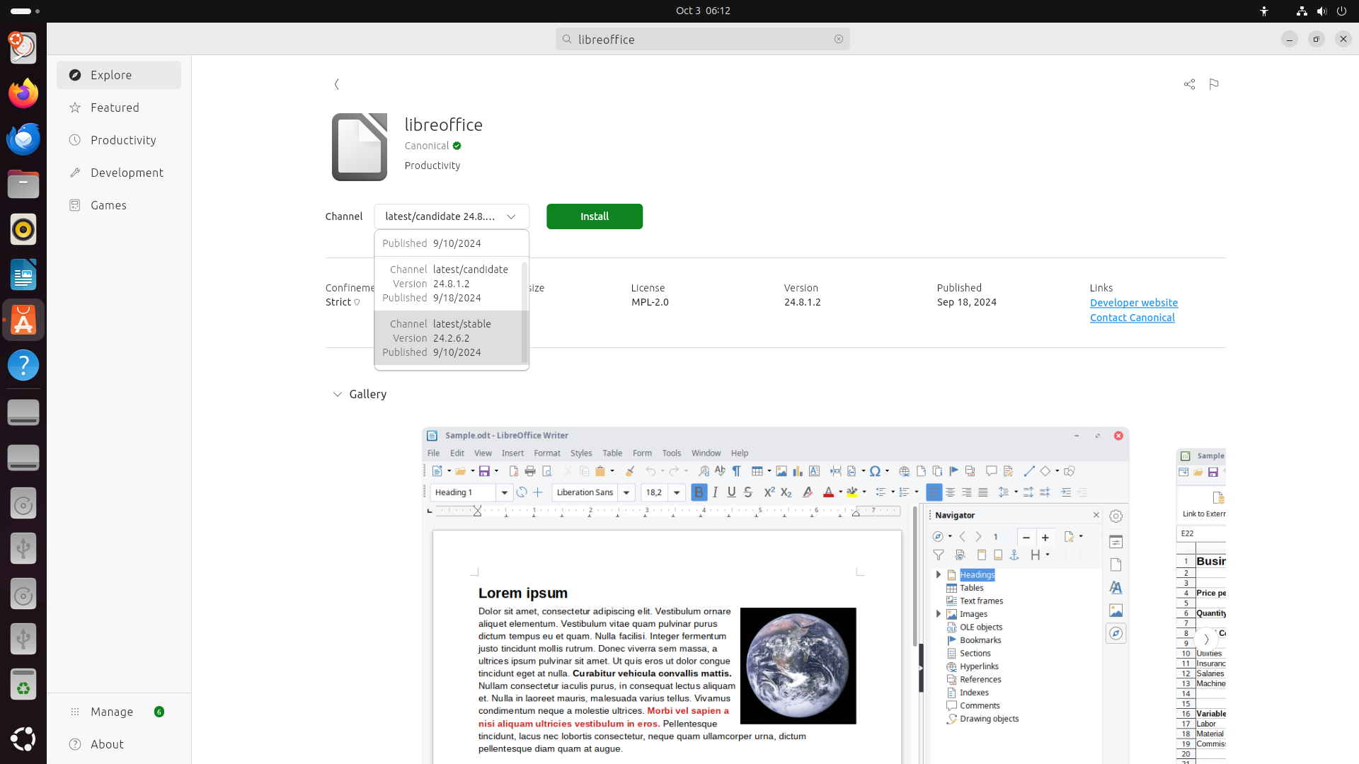Open the Development category
This screenshot has width=1359, height=764.
pos(119,173)
